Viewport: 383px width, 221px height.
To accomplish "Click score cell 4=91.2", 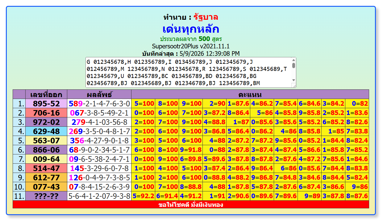I will tap(191, 196).
